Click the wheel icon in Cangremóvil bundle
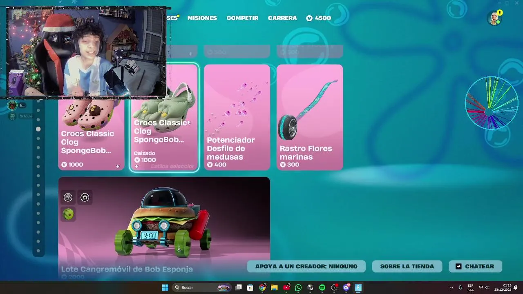 click(85, 198)
